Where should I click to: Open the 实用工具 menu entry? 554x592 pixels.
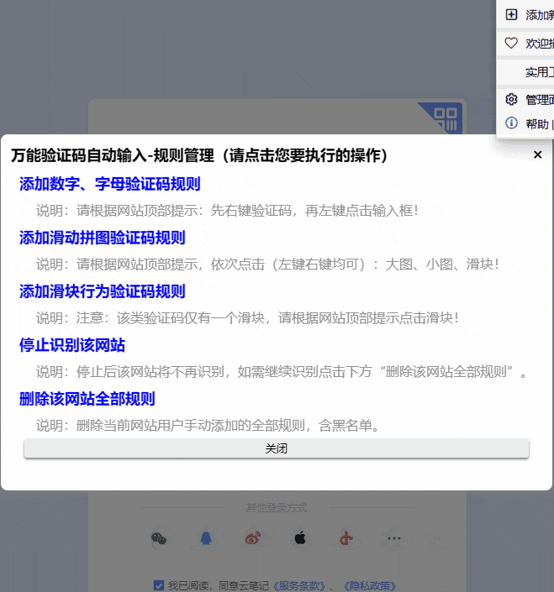(x=539, y=71)
